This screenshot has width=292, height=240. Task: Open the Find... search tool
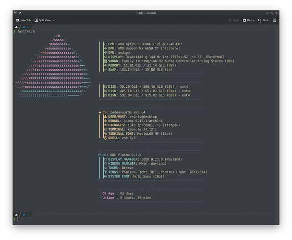point(263,21)
